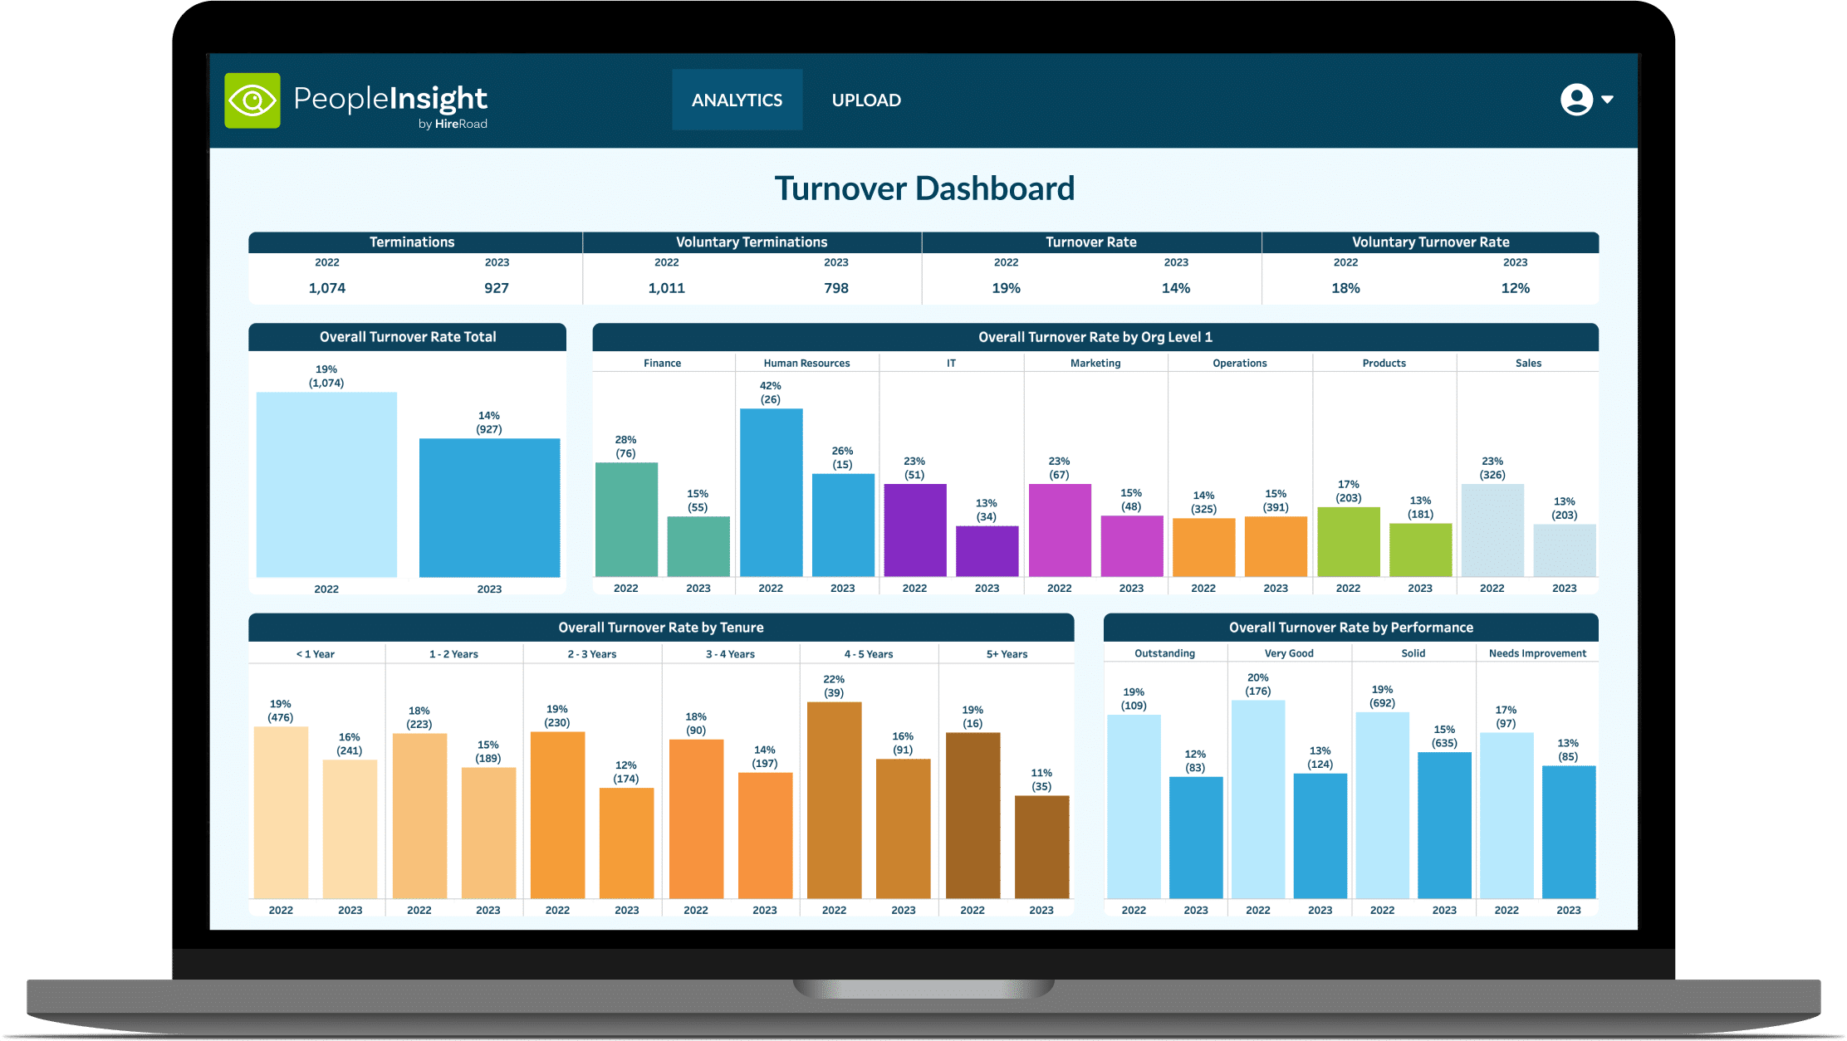This screenshot has height=1041, width=1847.
Task: Click the Overall Turnover Rate Total panel header
Action: pyautogui.click(x=408, y=337)
